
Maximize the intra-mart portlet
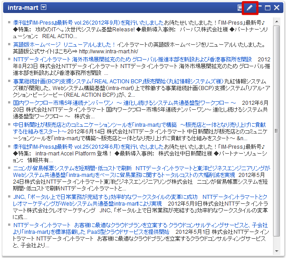tap(268, 8)
